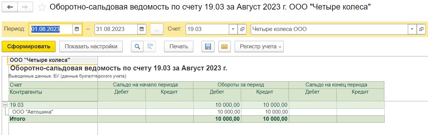The image size is (428, 135).
Task: Click the Печать button
Action: 179,47
